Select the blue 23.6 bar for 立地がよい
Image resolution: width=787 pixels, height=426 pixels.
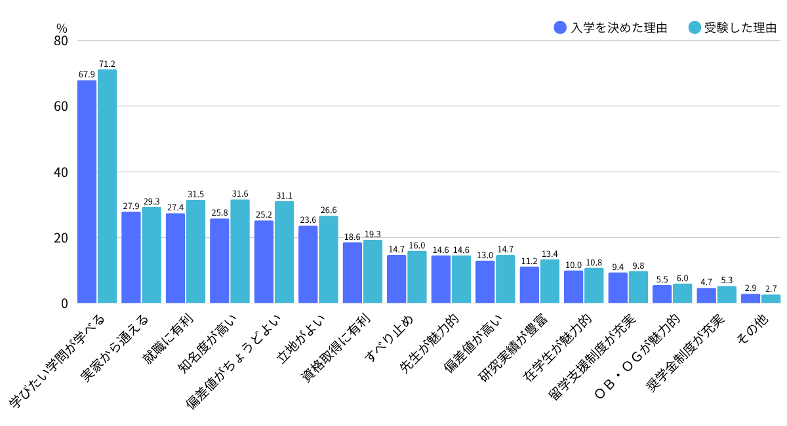(308, 265)
